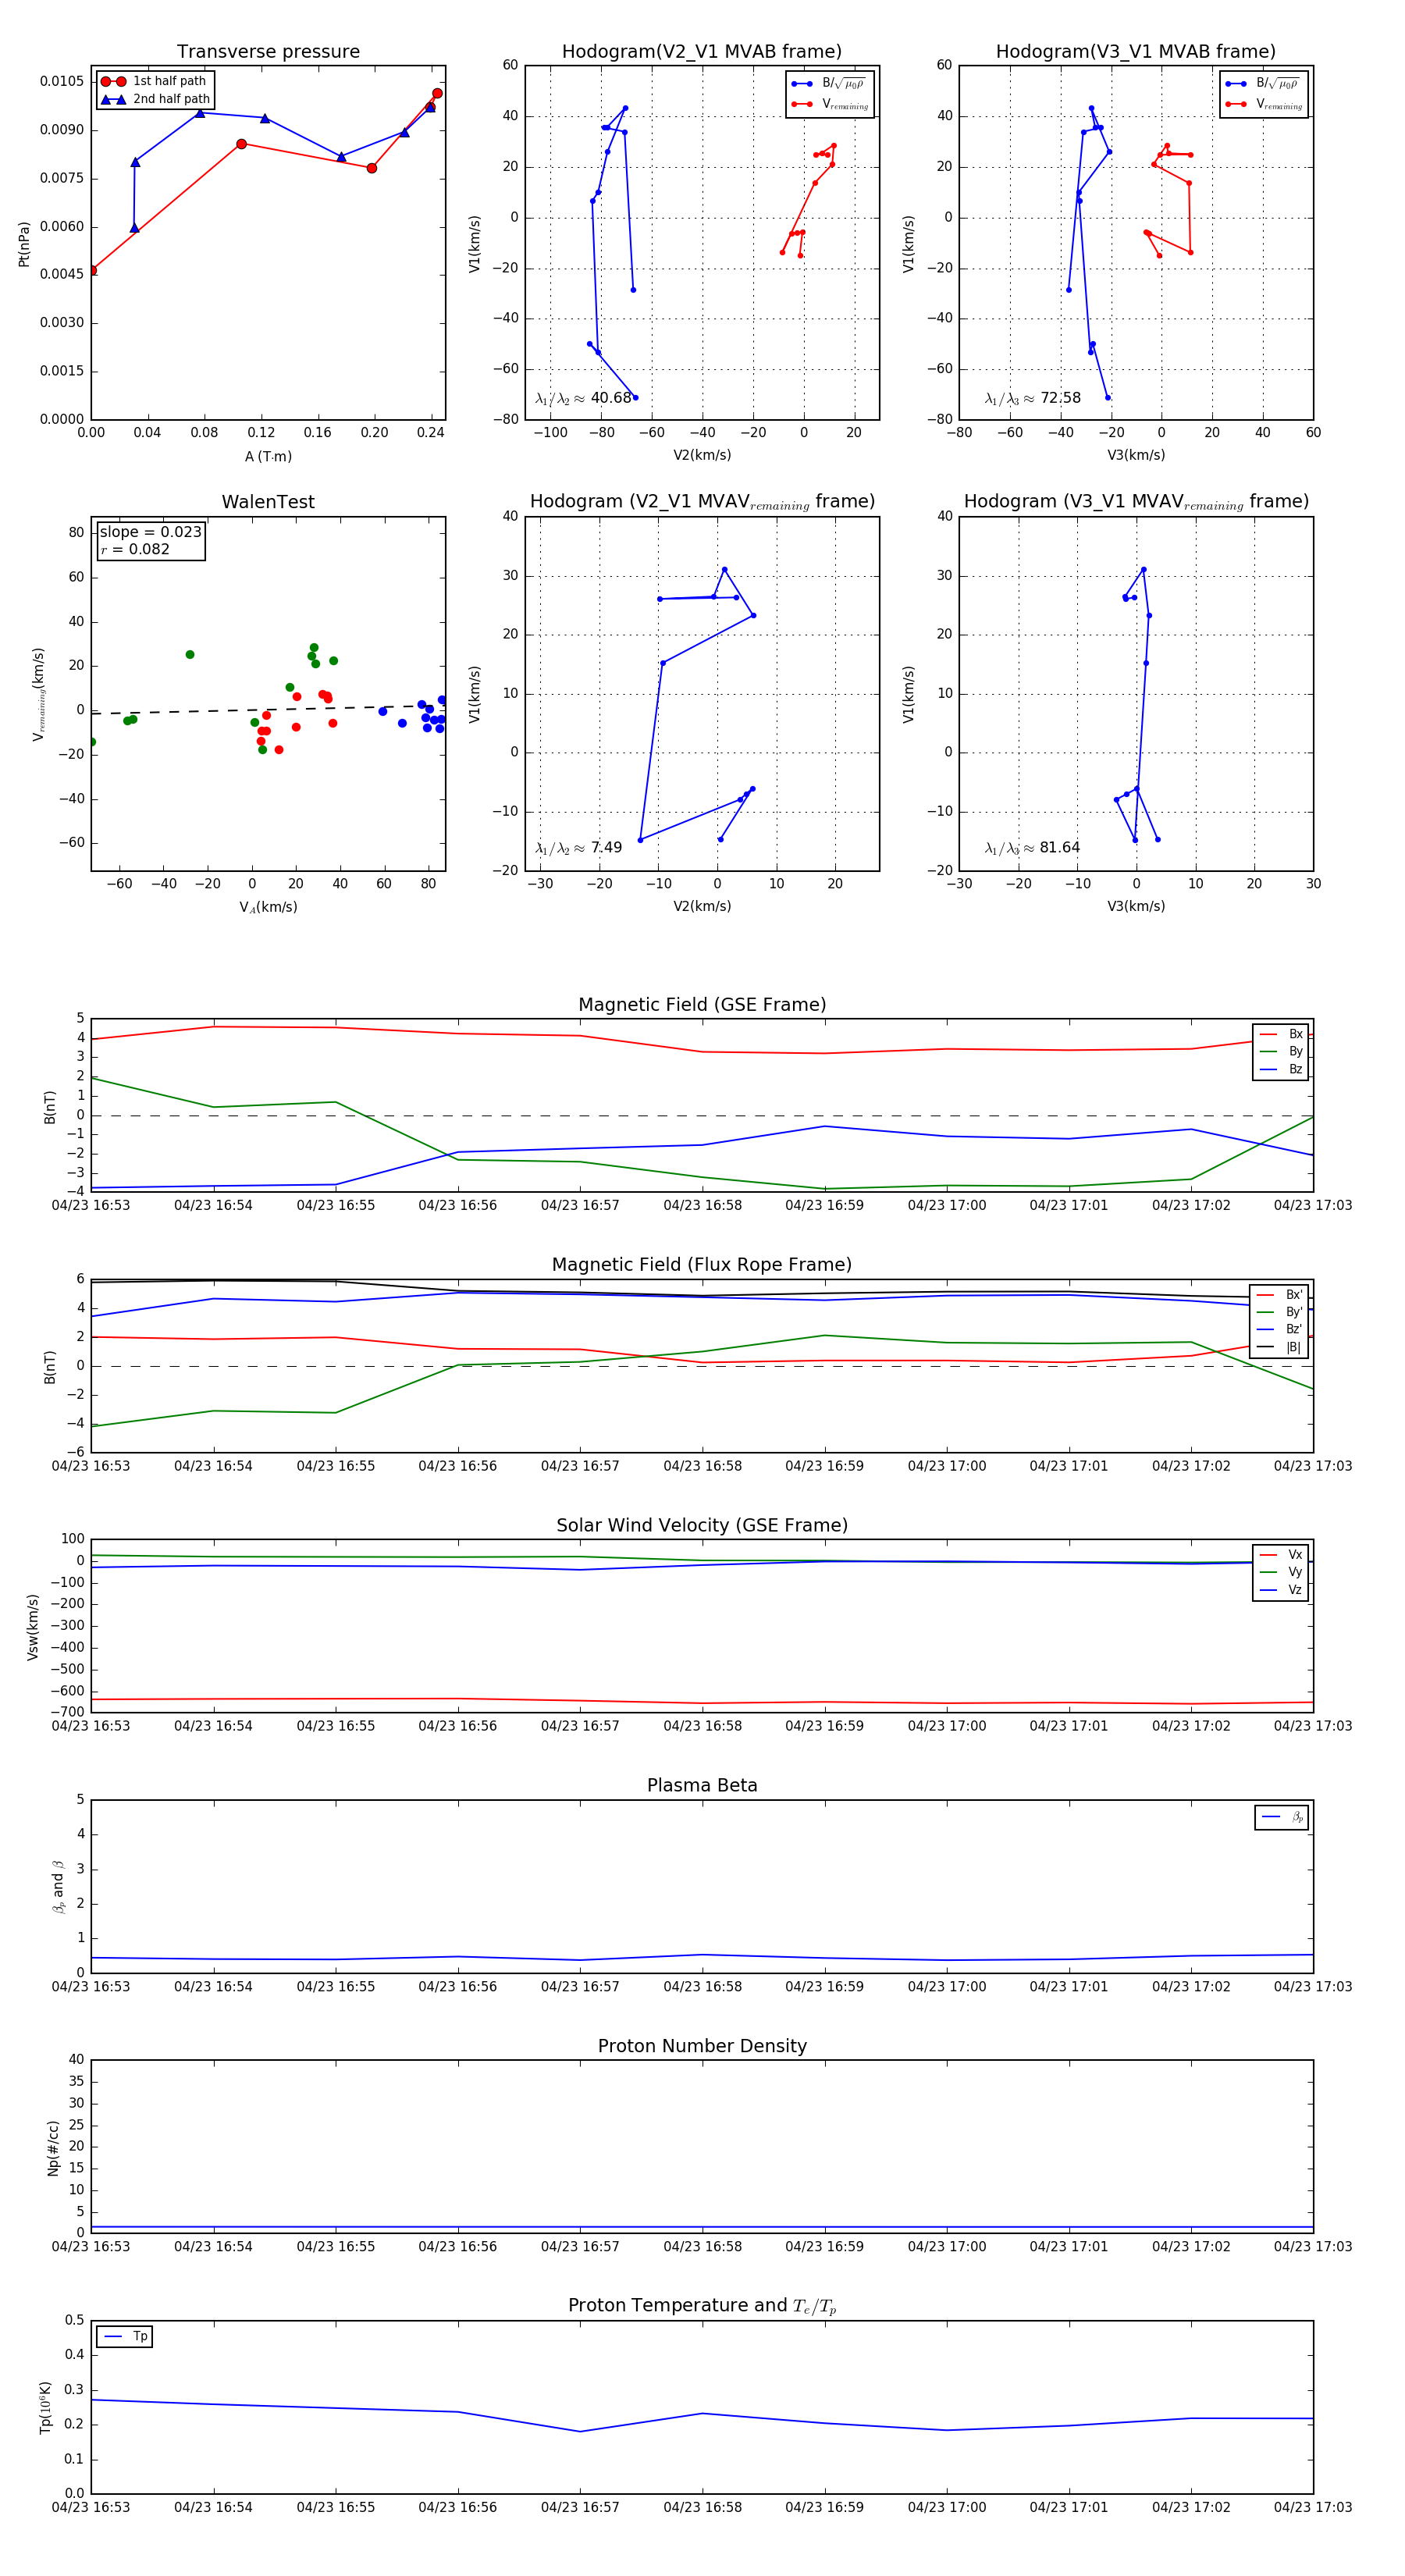Click the "Plasma Beta" plot title

tap(702, 1785)
